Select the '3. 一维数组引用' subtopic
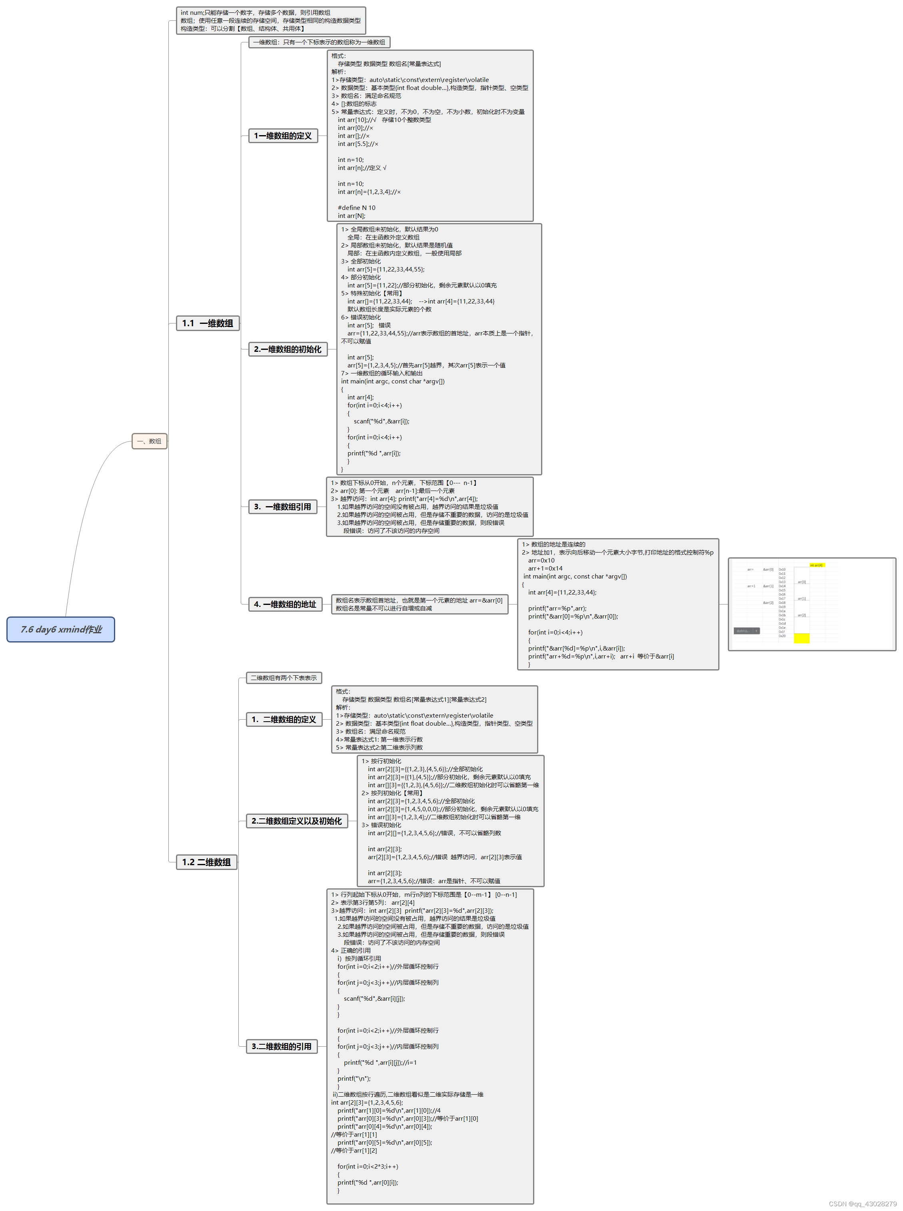 [x=283, y=507]
